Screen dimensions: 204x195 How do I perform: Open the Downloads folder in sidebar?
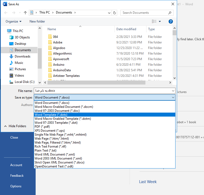[x=22, y=56]
